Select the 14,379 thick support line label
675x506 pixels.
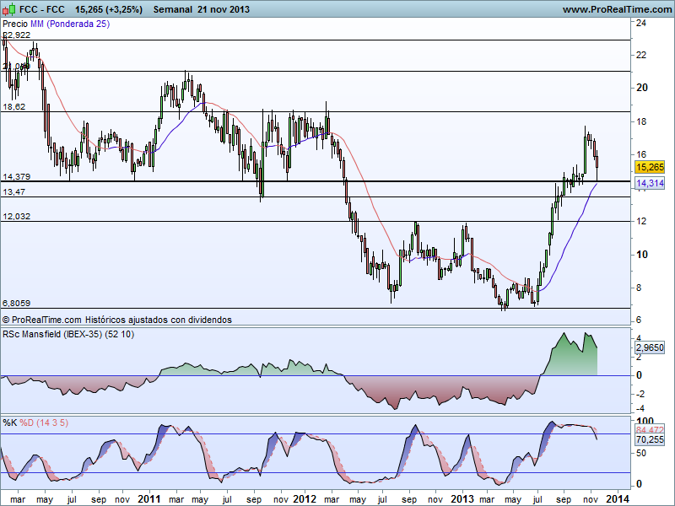tap(17, 176)
